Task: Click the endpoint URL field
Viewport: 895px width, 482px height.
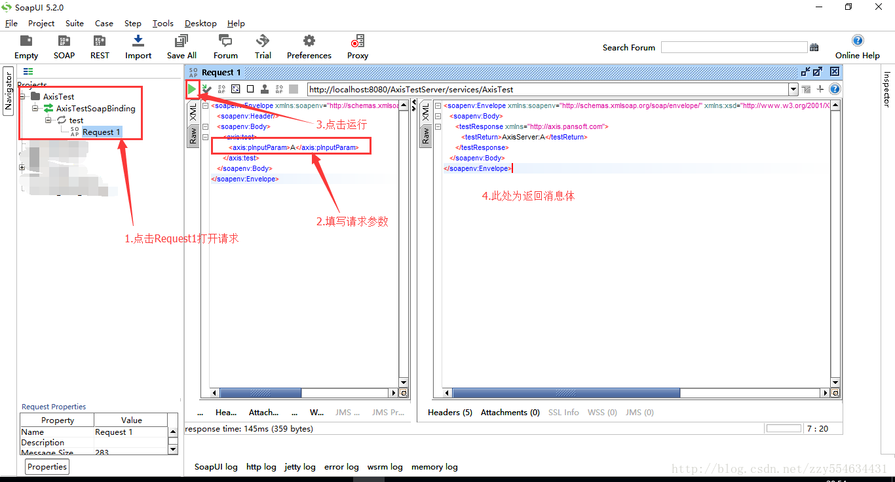Action: tap(548, 89)
